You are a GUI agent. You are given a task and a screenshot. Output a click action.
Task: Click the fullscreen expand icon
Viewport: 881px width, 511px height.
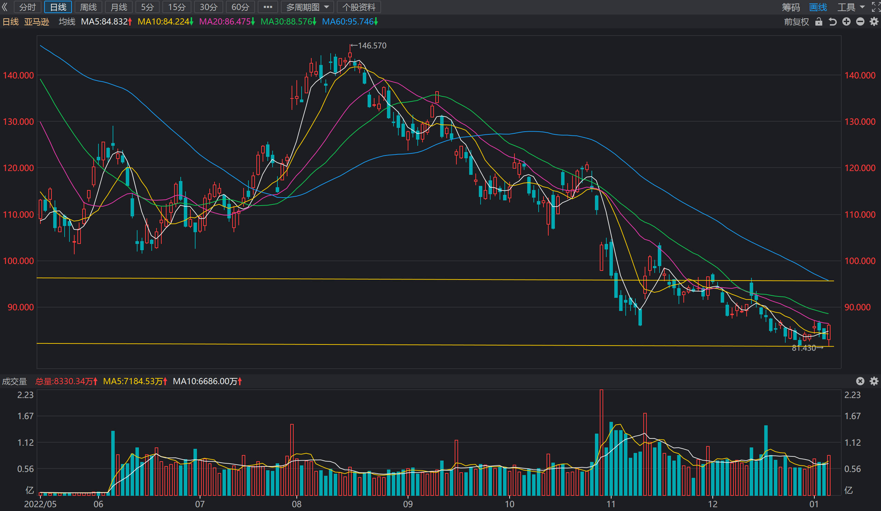tap(876, 7)
